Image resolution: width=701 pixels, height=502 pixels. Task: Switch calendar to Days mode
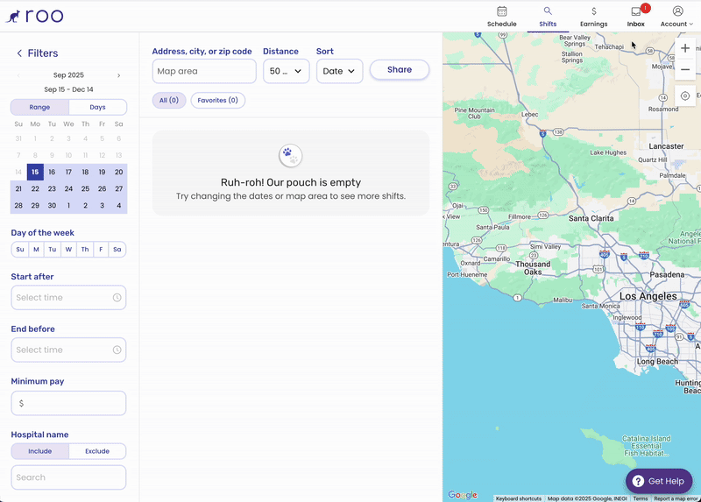click(97, 107)
